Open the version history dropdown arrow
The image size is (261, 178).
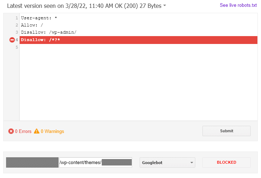coord(165,5)
